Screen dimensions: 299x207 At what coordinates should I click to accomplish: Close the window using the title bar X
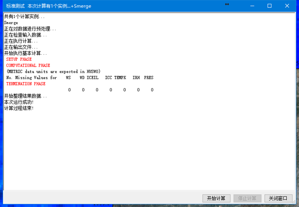[287, 6]
